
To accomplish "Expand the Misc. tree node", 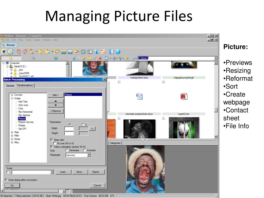I will 12,142.
